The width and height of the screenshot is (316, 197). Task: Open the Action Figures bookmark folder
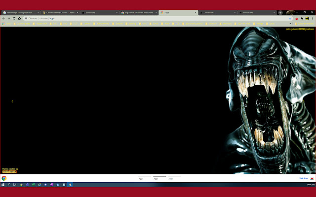[22, 24]
